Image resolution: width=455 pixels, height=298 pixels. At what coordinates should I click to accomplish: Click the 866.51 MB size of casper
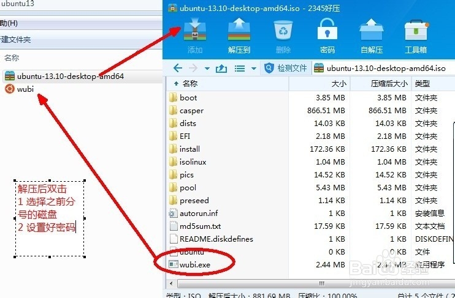pos(326,111)
